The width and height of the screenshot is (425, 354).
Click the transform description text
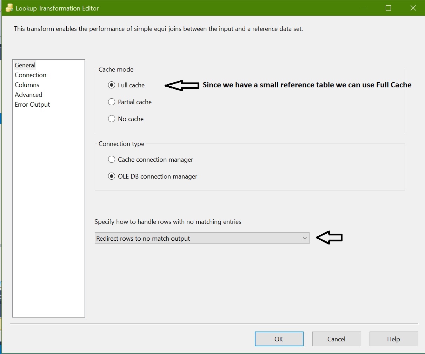(158, 29)
